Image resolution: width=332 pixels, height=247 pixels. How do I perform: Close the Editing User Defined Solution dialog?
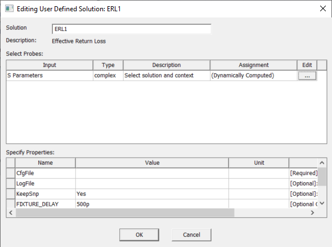tap(323, 8)
